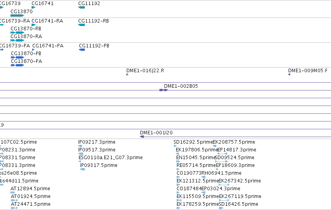
Task: Click the CG13870-PA protein glyph
Action: coord(18,65)
